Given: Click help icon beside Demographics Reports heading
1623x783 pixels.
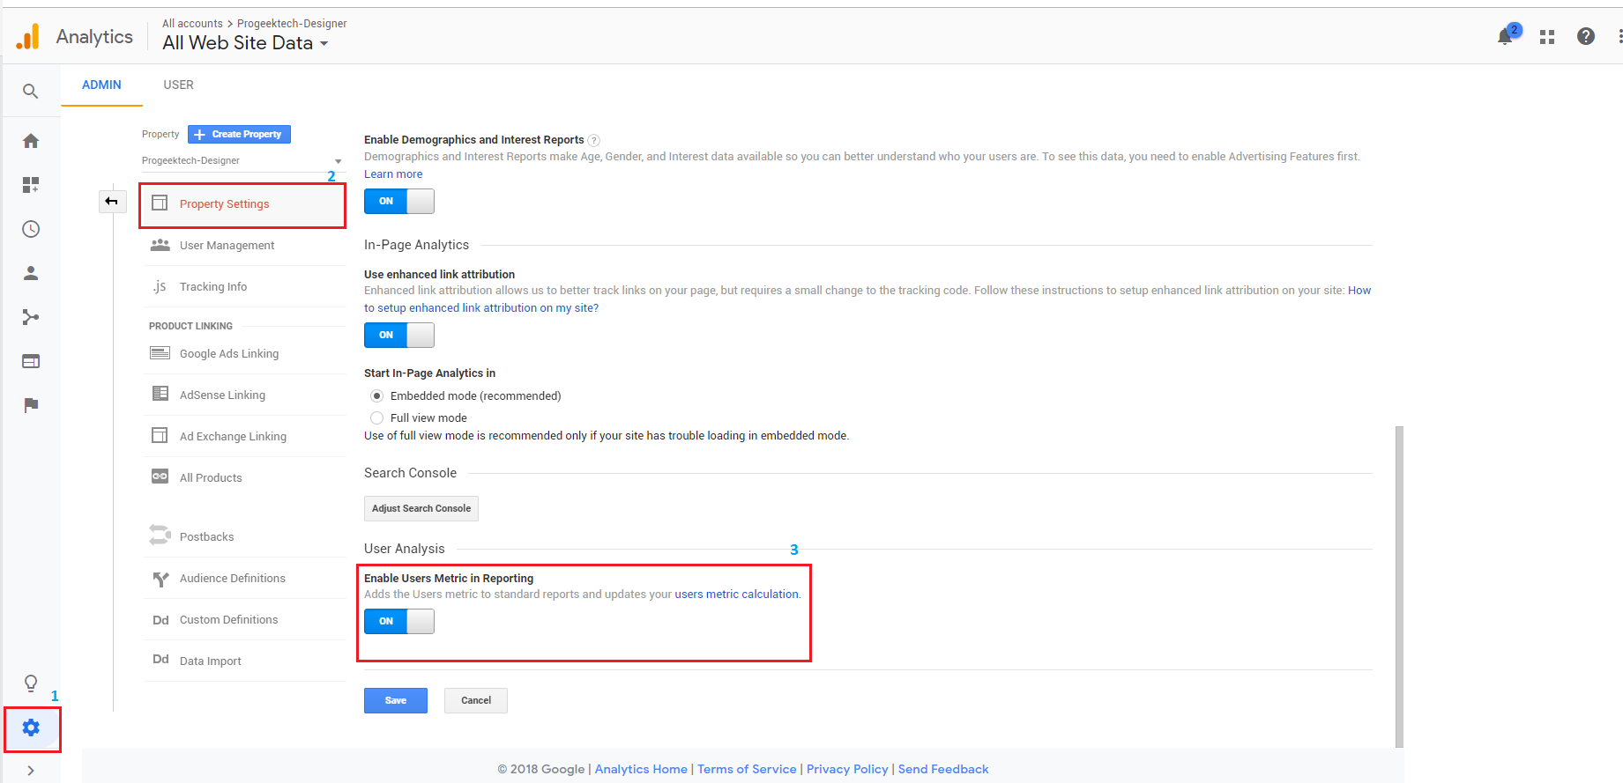Looking at the screenshot, I should click(594, 140).
